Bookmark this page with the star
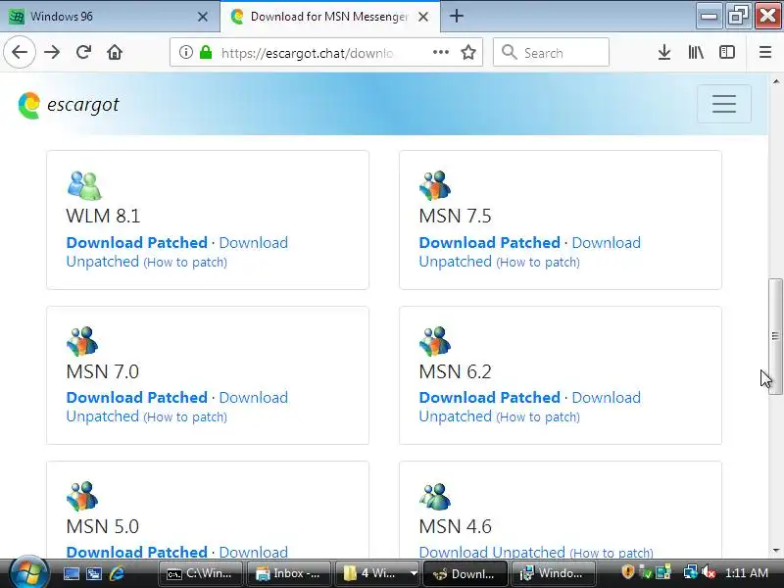This screenshot has height=588, width=784. click(468, 52)
